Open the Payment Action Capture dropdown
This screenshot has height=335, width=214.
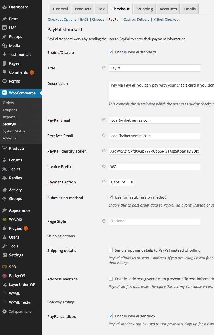point(122,182)
